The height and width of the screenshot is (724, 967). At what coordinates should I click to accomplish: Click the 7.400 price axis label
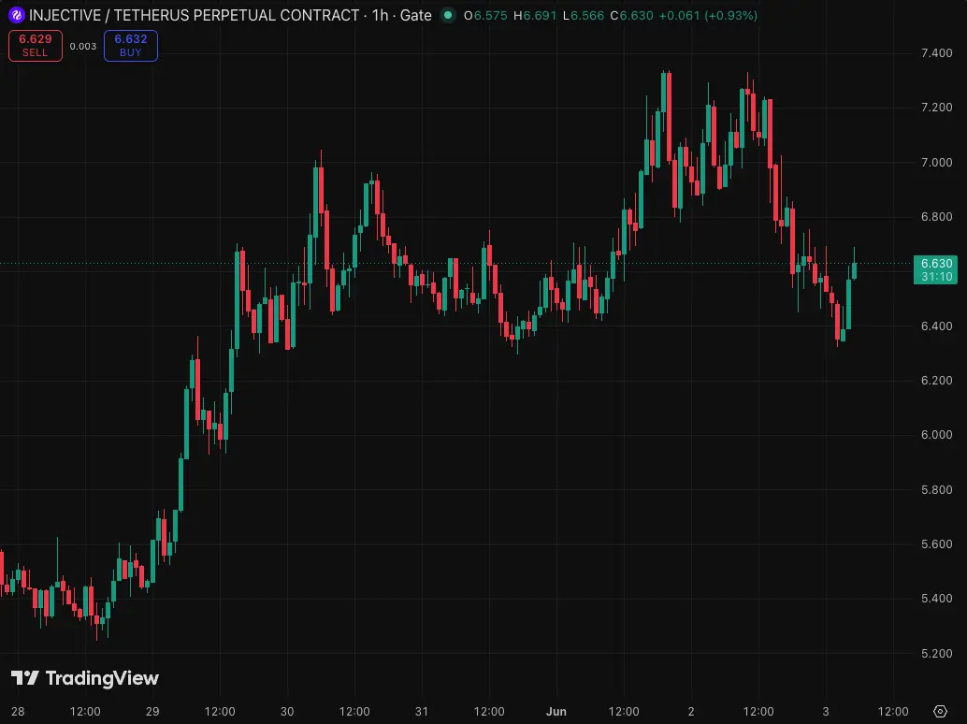point(937,53)
